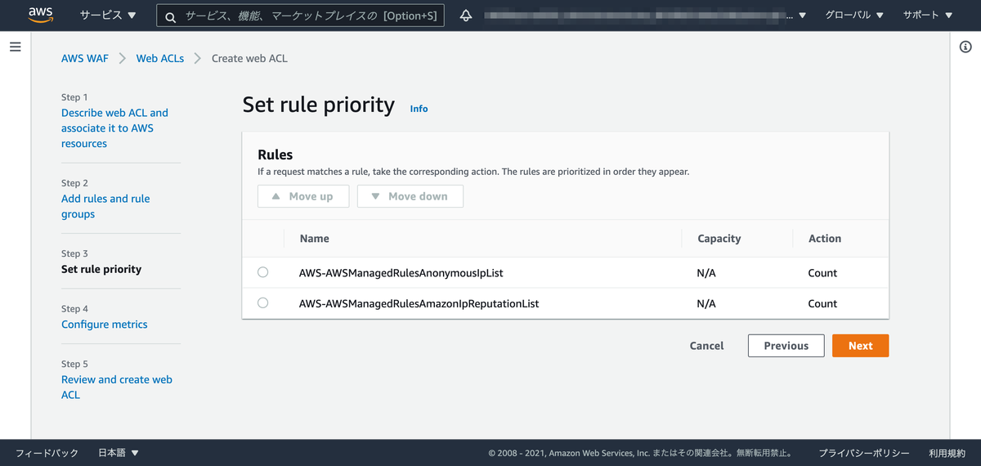Viewport: 981px width, 466px height.
Task: Click Count action of AmazonIpReputationList row
Action: coord(822,303)
